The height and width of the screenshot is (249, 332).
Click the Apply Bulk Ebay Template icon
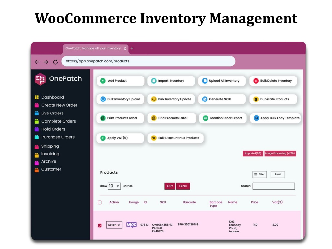256,118
